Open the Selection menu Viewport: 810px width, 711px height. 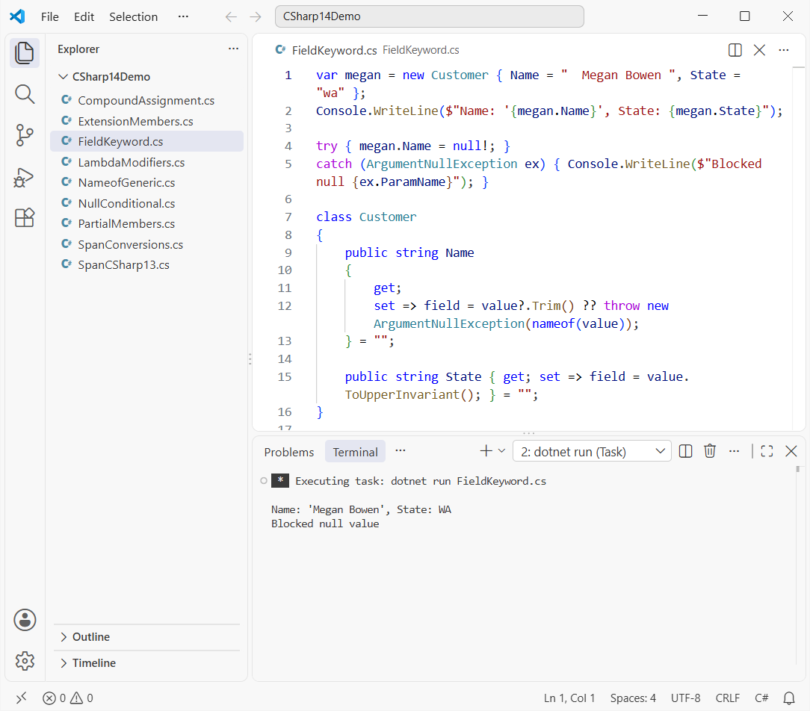point(133,17)
